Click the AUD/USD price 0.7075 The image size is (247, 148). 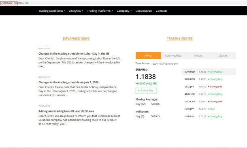tap(202, 94)
